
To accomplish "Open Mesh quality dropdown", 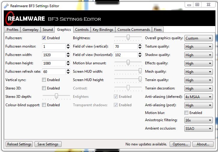I will coord(198,72).
